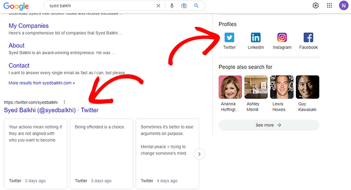Open Syed Balkhi (@syedbalkhi) Twitter result
This screenshot has width=351, height=190.
click(x=51, y=110)
